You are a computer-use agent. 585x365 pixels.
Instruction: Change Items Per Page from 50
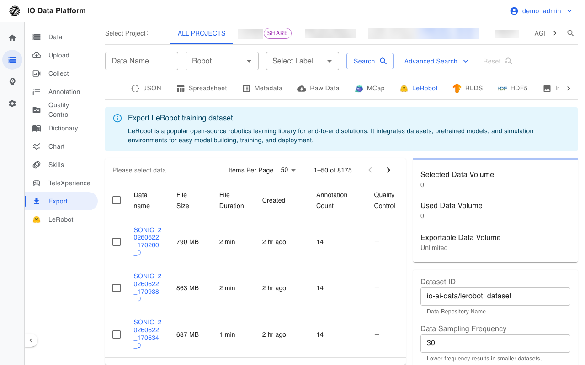(288, 170)
